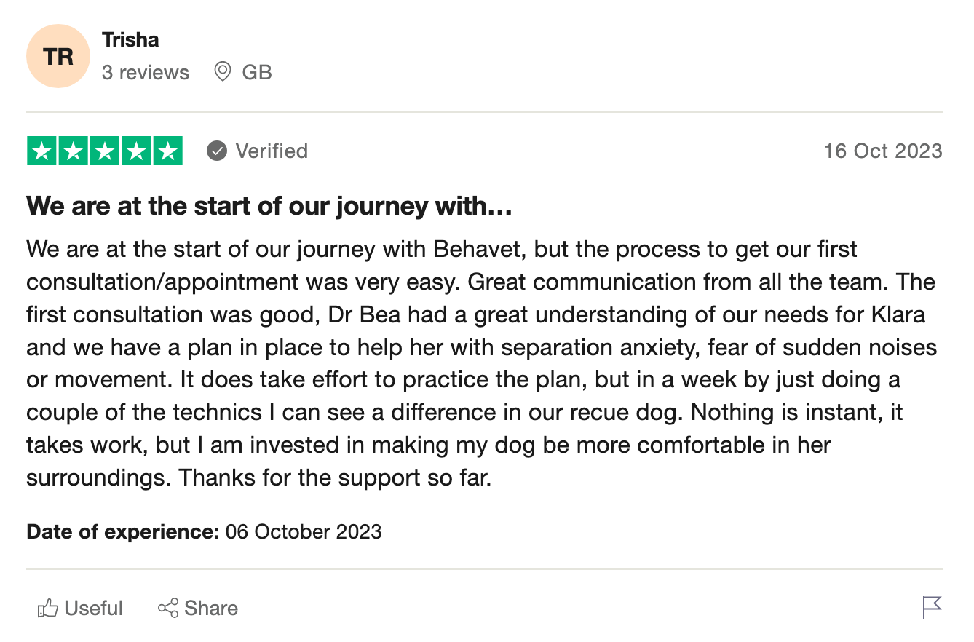Viewport: 974px width, 642px height.
Task: Click the review date 16 Oct 2023
Action: pyautogui.click(x=883, y=151)
